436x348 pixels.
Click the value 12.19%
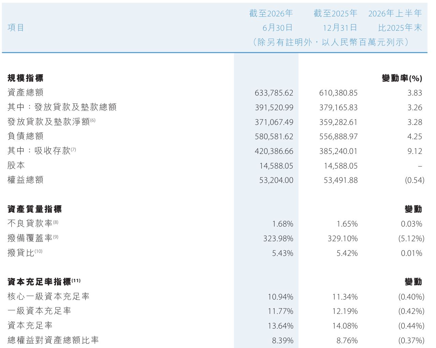(345, 311)
